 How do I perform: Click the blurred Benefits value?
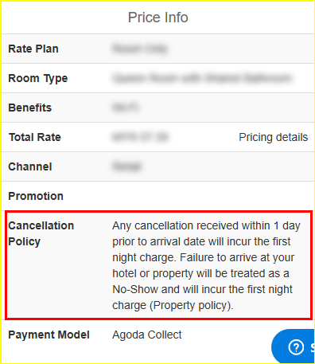(126, 108)
